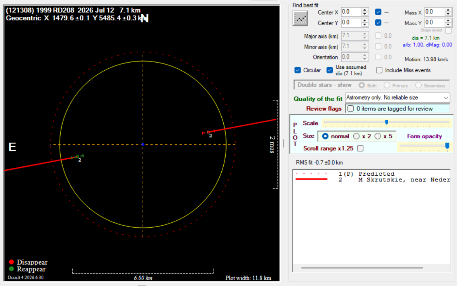The image size is (457, 286).
Task: Select the 1(P) Predicted entry in the list
Action: click(367, 174)
